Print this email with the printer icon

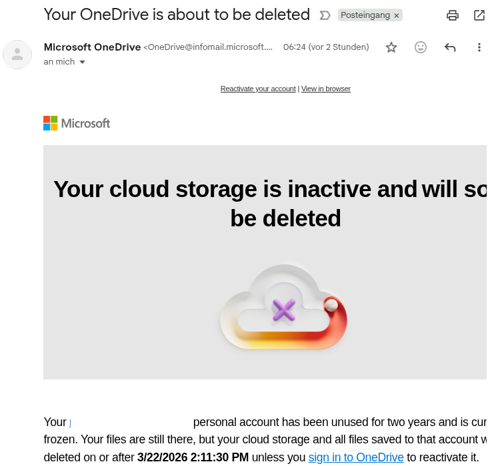click(453, 15)
